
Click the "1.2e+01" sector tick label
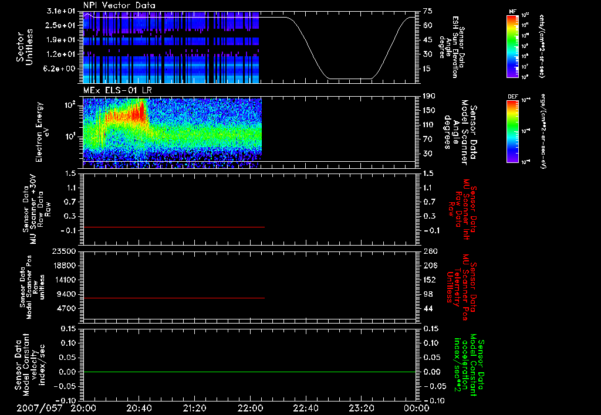click(x=61, y=55)
